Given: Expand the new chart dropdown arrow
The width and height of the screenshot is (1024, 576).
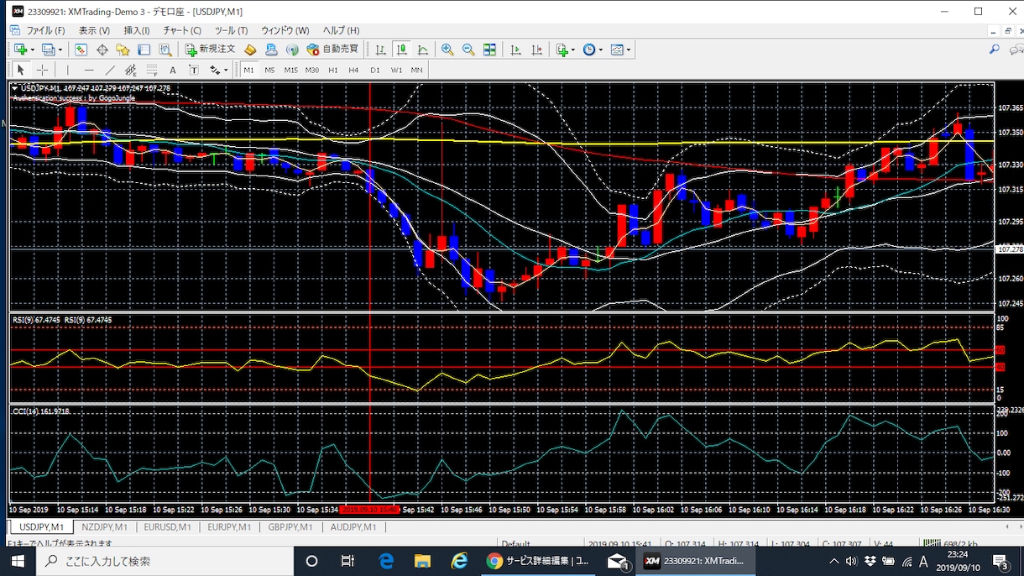Looking at the screenshot, I should click(34, 50).
